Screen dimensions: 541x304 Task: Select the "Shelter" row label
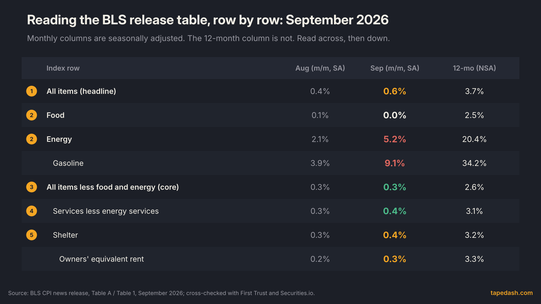coord(65,235)
